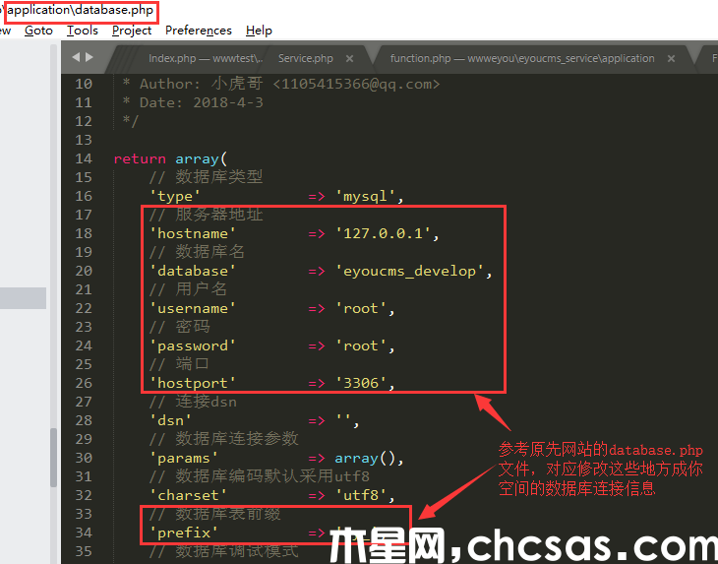Click the 'utf8' charset value
The image size is (718, 564).
point(361,495)
